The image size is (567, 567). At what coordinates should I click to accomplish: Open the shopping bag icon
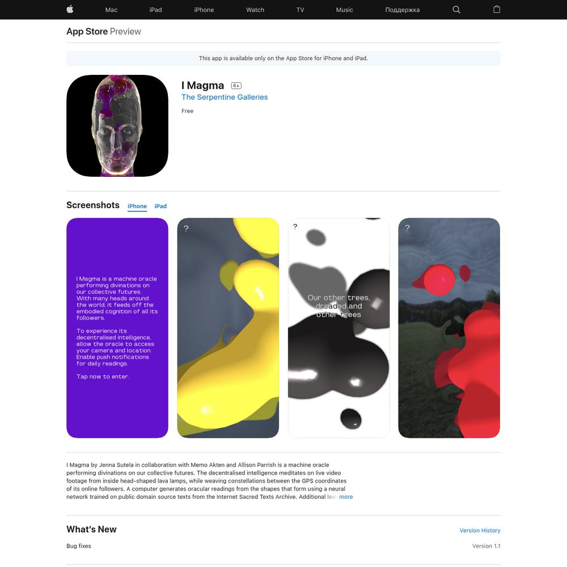coord(497,10)
